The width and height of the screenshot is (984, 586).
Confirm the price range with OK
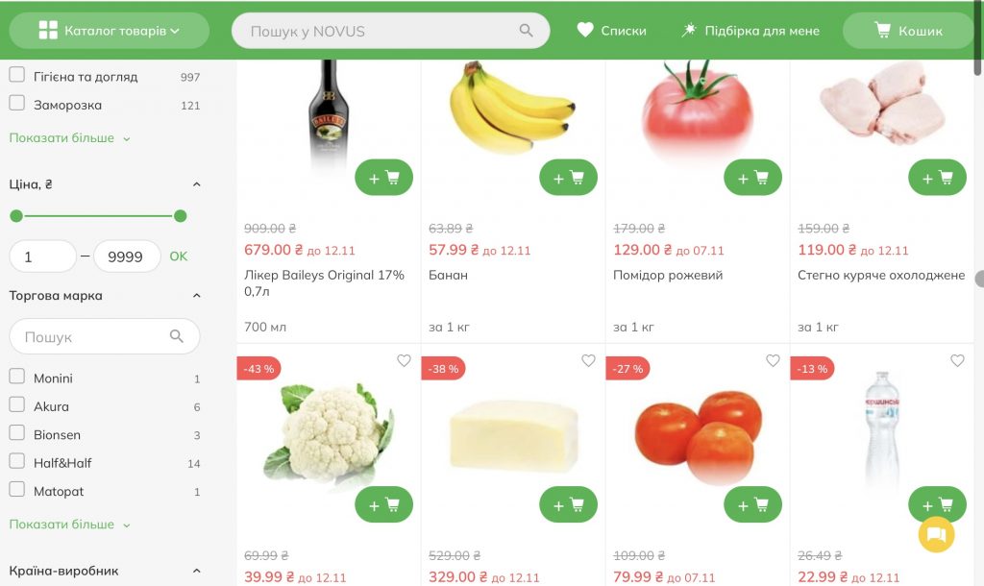click(178, 256)
